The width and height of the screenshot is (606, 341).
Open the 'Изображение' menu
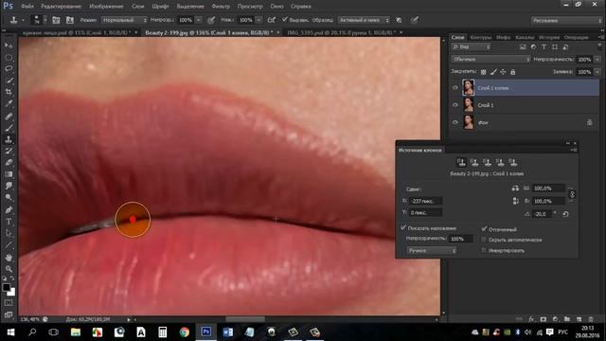(x=106, y=7)
